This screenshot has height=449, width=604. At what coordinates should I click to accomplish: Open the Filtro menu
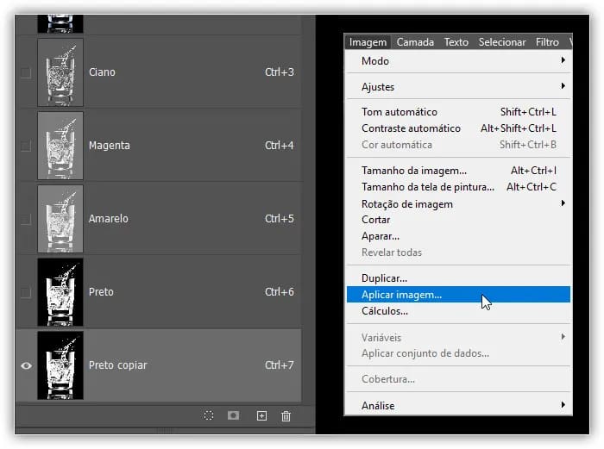pos(547,41)
